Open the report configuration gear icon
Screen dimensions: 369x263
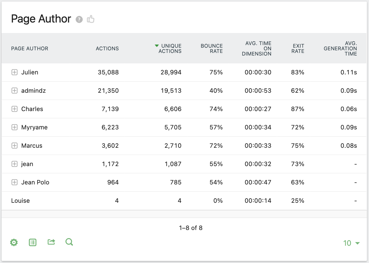14,242
